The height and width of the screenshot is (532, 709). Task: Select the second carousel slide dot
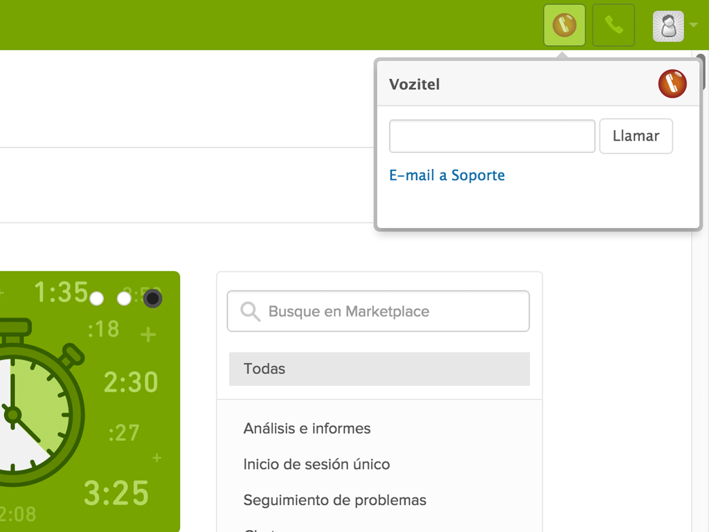pos(124,299)
